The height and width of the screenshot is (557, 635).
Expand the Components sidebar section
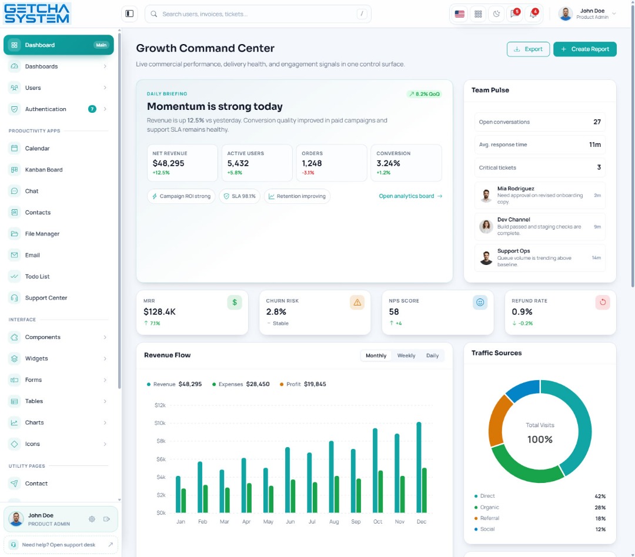(58, 337)
